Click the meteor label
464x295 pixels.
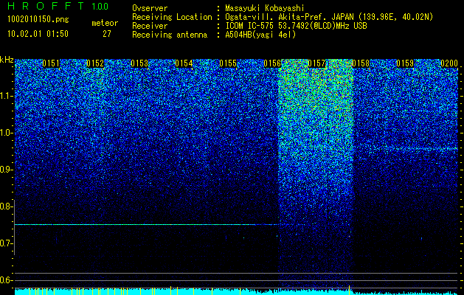(x=105, y=23)
